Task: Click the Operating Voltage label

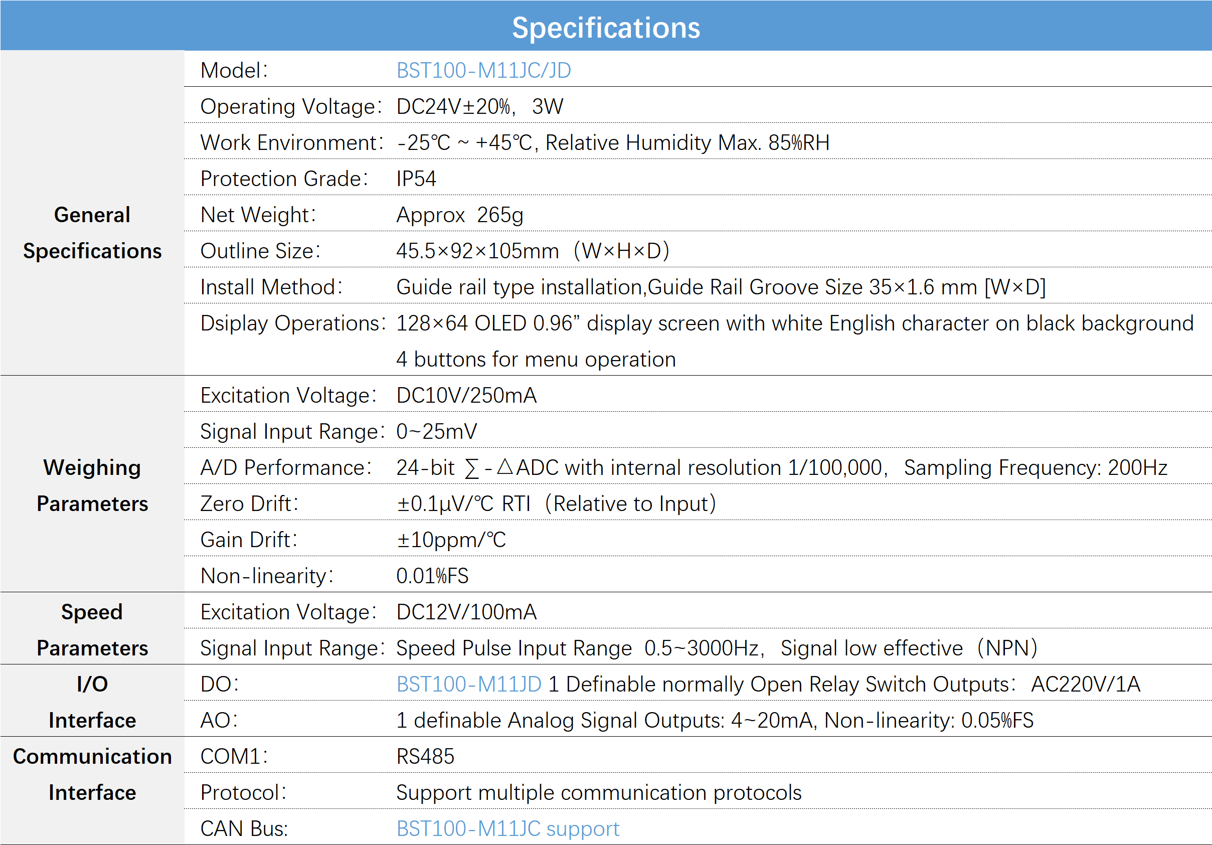Action: click(x=291, y=107)
